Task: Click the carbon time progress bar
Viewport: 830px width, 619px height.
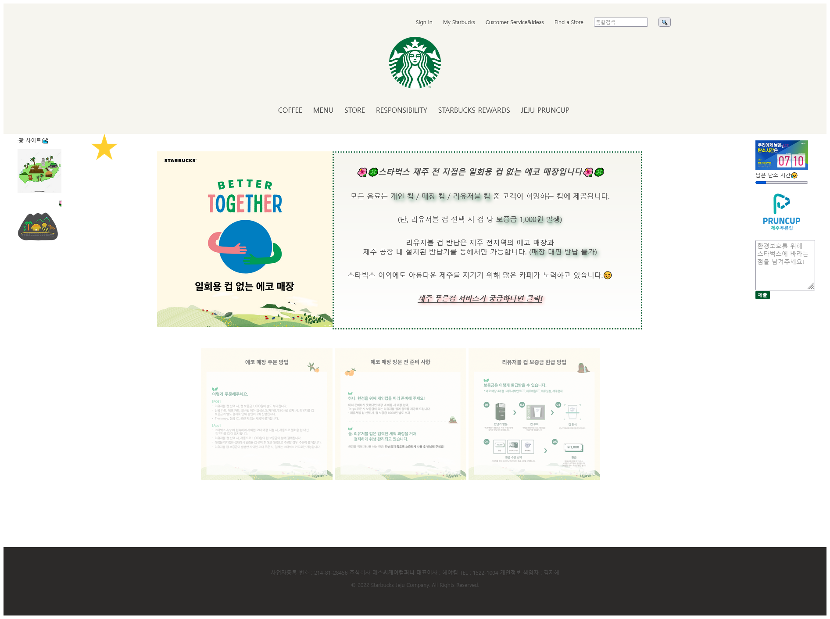Action: point(781,182)
